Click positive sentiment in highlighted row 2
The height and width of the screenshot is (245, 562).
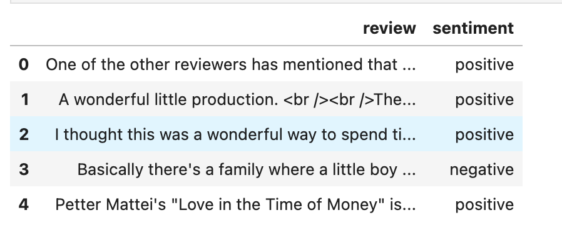pos(484,136)
